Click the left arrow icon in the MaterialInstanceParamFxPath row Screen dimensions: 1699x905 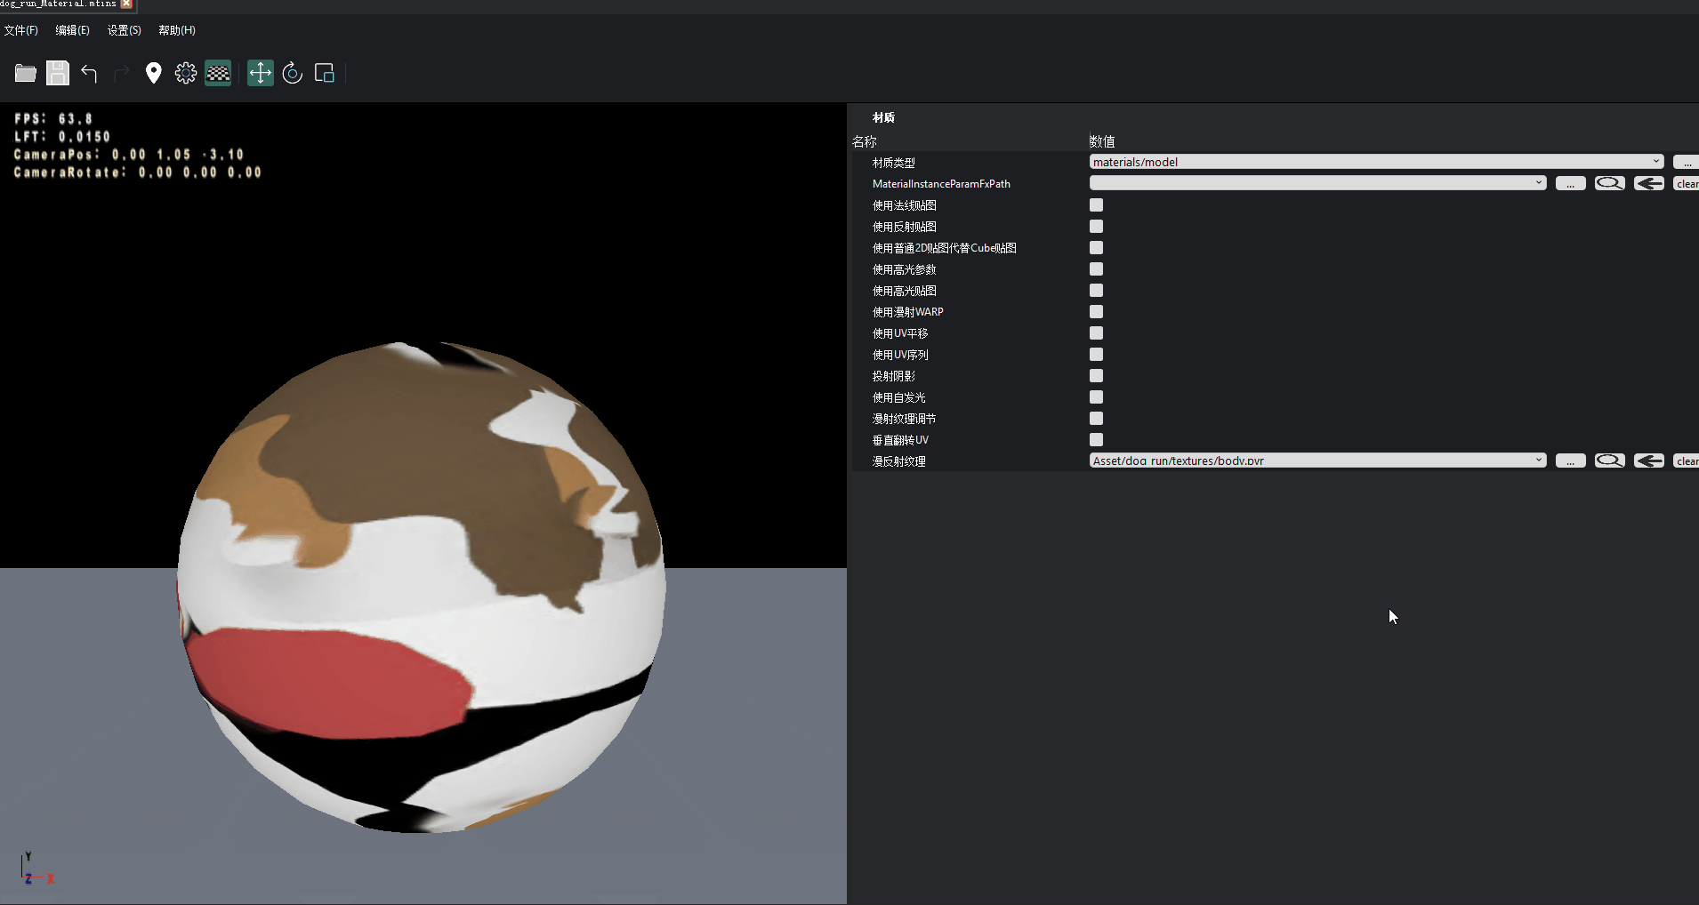click(x=1649, y=183)
